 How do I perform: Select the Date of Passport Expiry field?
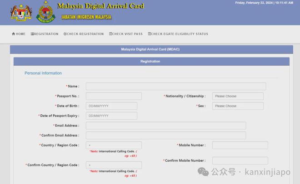(x=111, y=116)
